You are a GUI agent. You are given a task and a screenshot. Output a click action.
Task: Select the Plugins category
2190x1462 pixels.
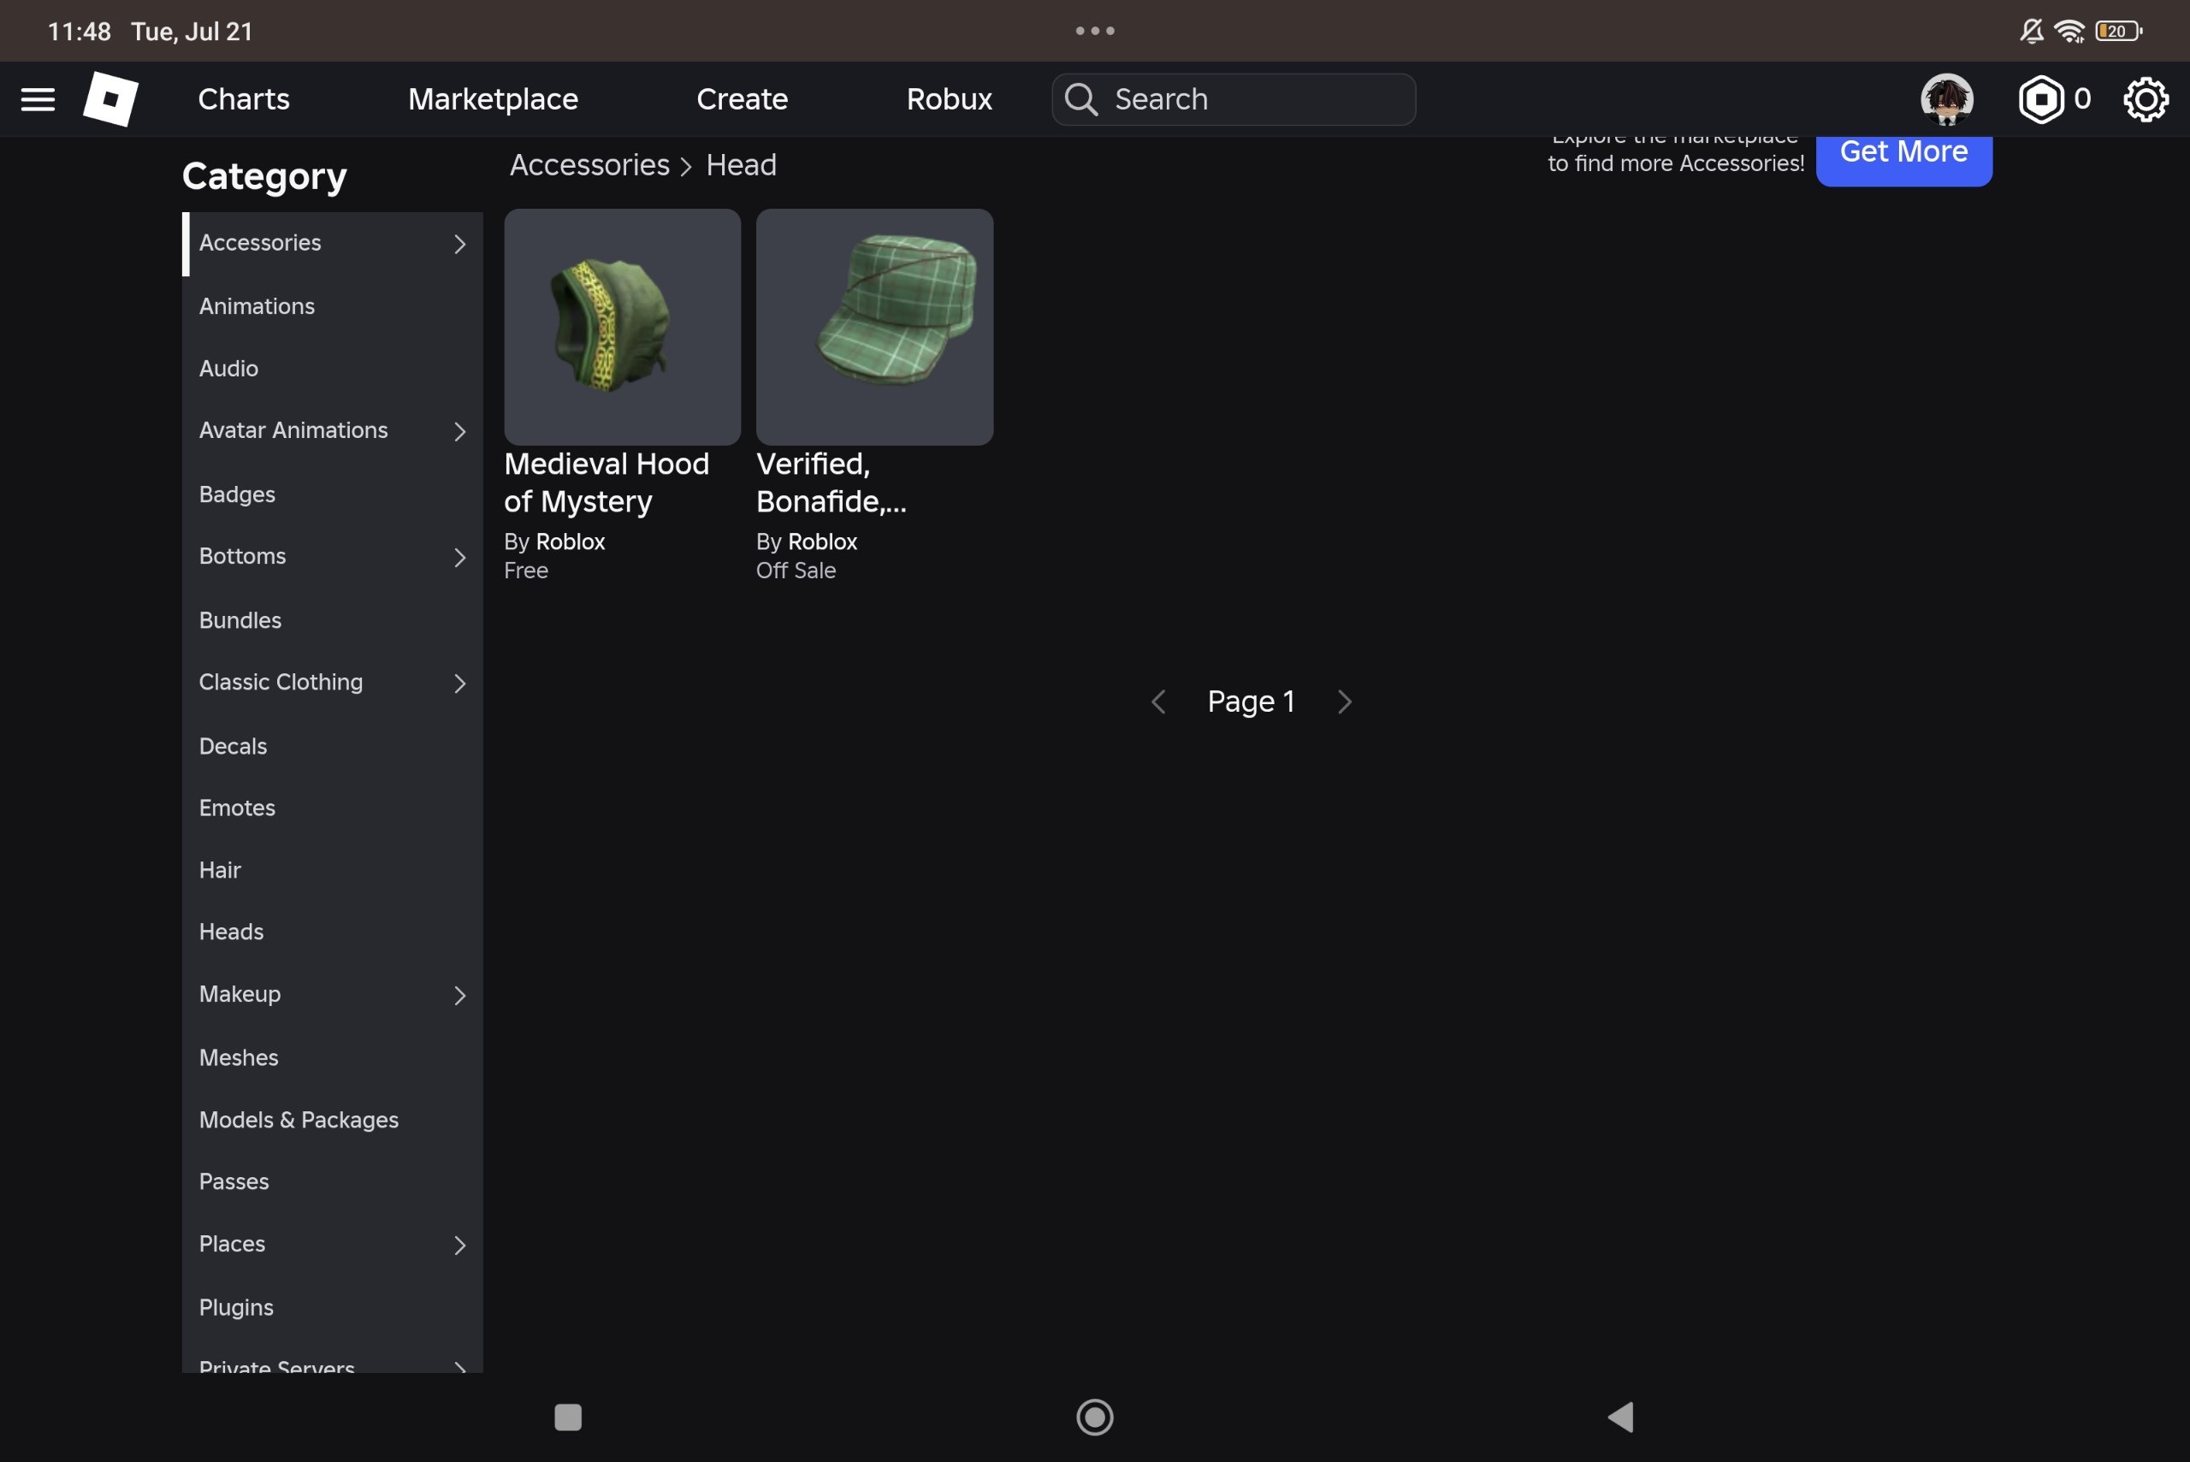[x=332, y=1307]
